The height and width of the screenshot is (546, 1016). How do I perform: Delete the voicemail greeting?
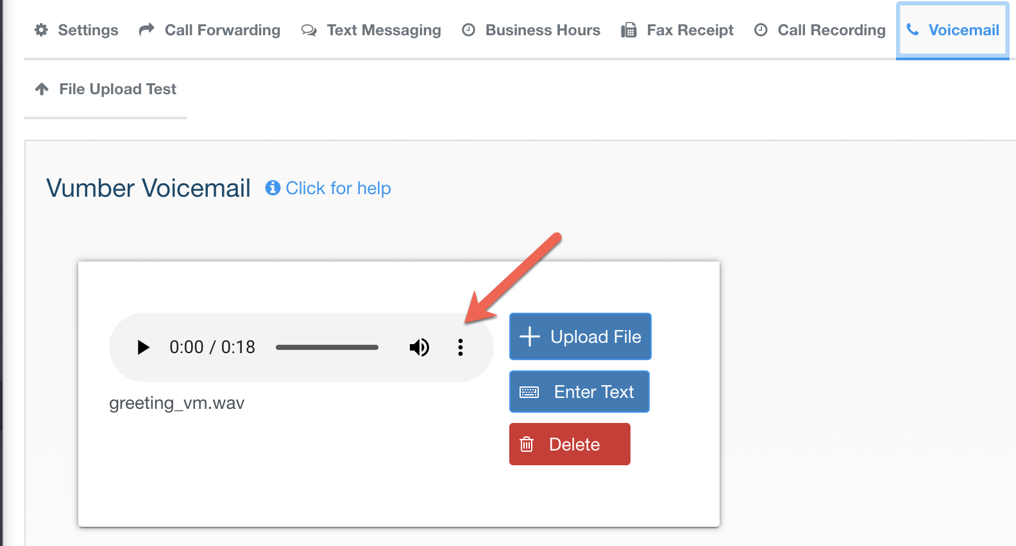(x=570, y=444)
